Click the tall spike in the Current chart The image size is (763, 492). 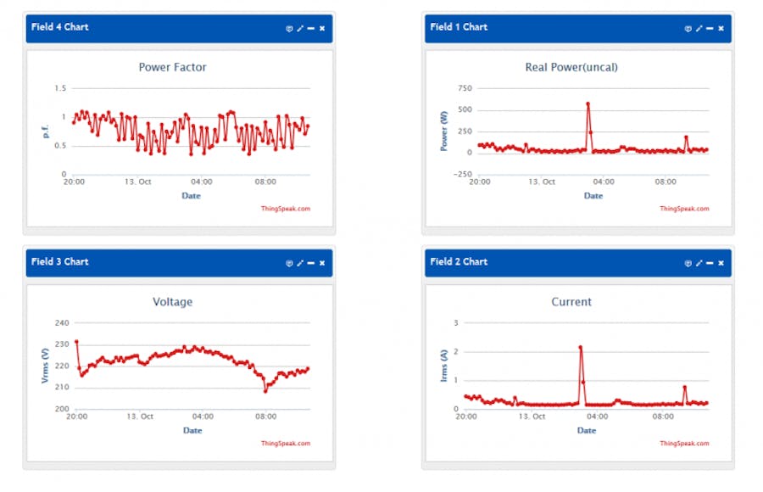coord(579,347)
